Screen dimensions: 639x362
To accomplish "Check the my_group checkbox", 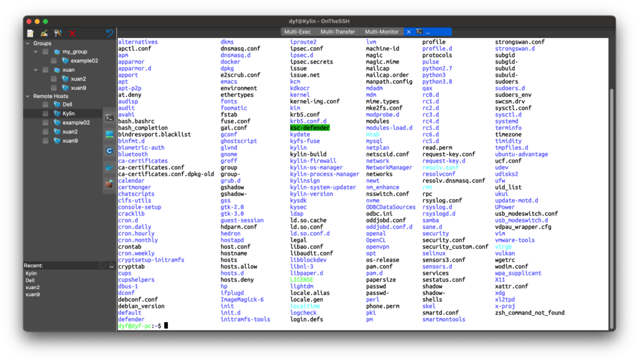I will (x=46, y=52).
